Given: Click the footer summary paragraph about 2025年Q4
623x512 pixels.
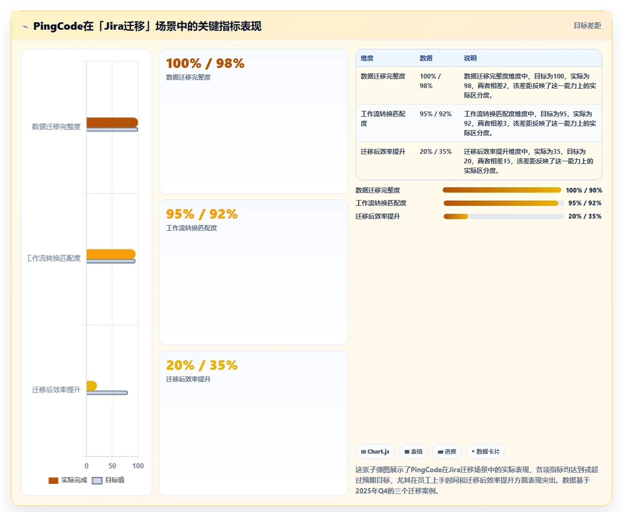Looking at the screenshot, I should pyautogui.click(x=477, y=480).
